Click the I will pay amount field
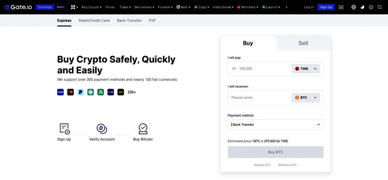 258,69
